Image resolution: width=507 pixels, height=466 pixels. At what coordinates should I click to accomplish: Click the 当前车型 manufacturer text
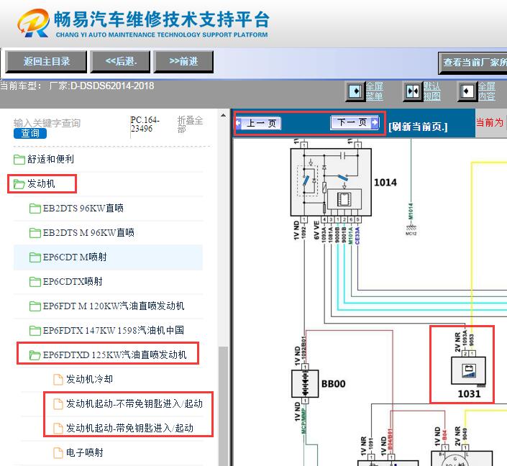[77, 86]
